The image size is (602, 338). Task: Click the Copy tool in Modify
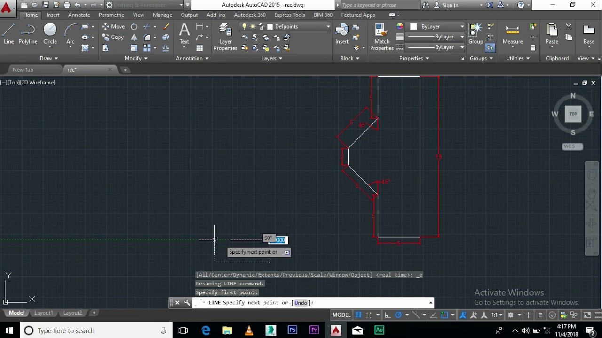pos(113,37)
